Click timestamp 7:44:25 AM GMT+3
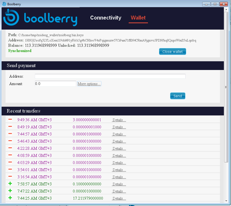The image size is (231, 206). point(35,198)
